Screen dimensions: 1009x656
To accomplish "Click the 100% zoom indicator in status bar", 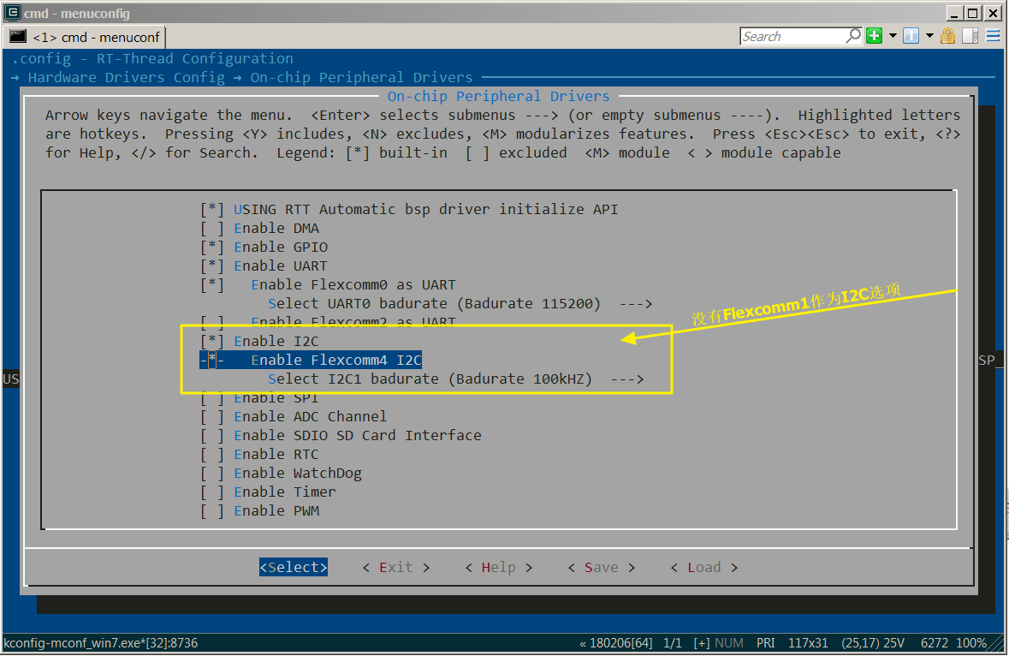I will [x=970, y=643].
